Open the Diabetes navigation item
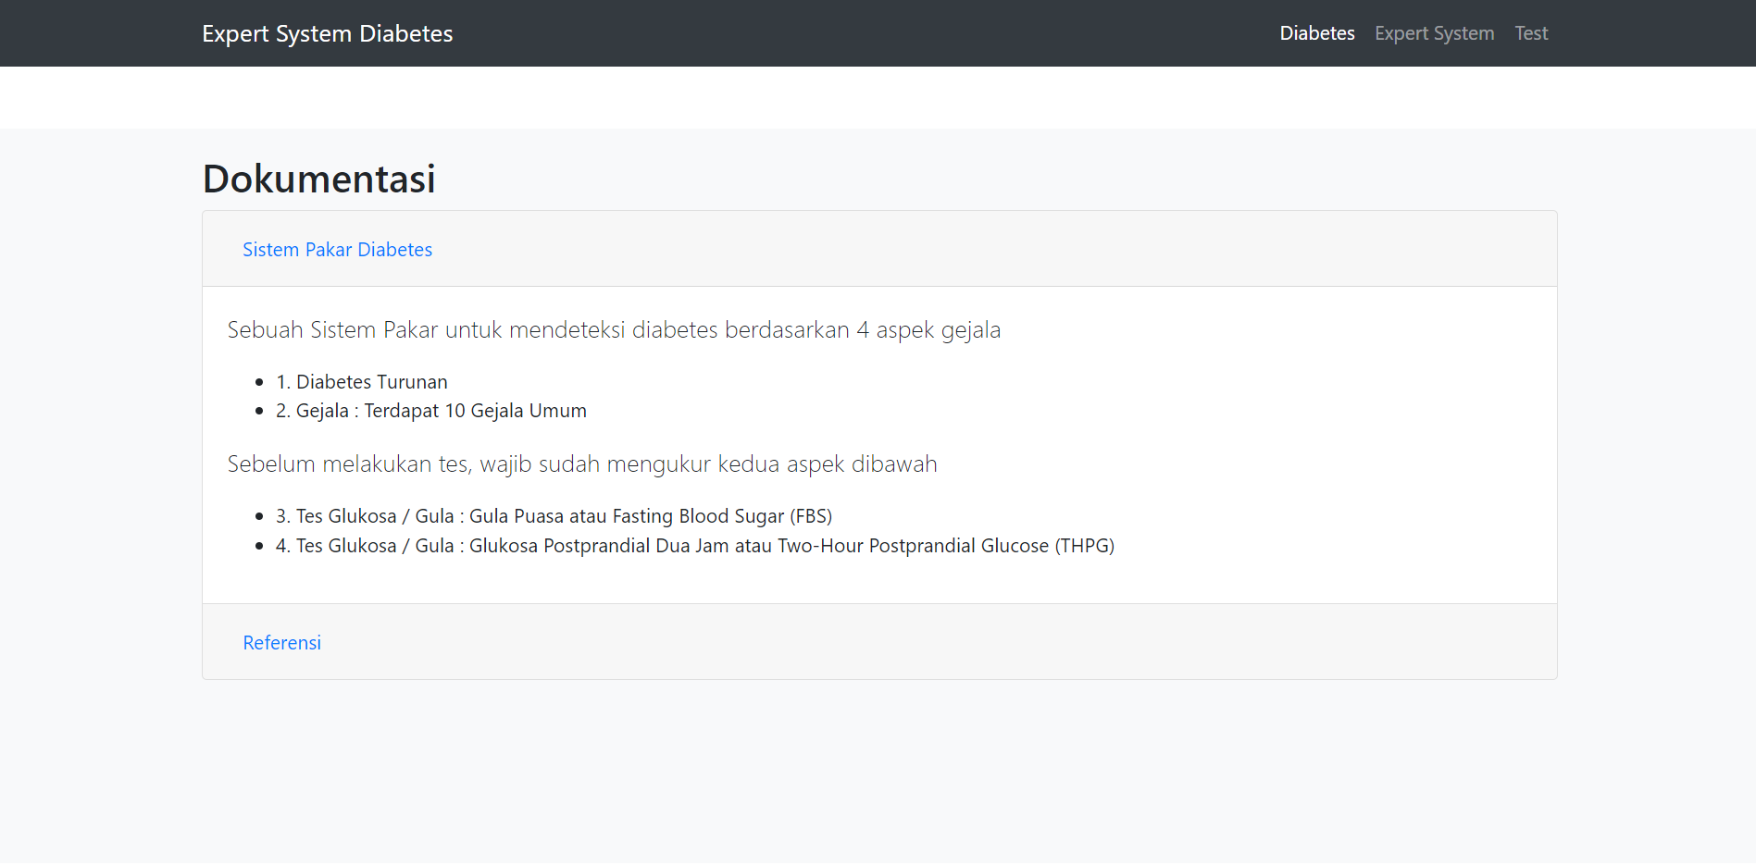1756x865 pixels. tap(1316, 33)
